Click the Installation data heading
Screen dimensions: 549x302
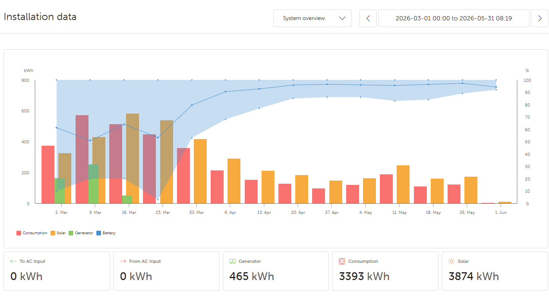[x=40, y=17]
